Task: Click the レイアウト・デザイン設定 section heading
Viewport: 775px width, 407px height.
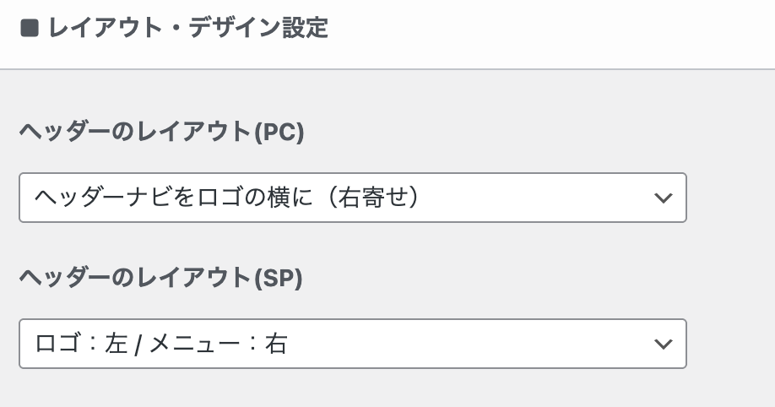Action: pyautogui.click(x=187, y=29)
